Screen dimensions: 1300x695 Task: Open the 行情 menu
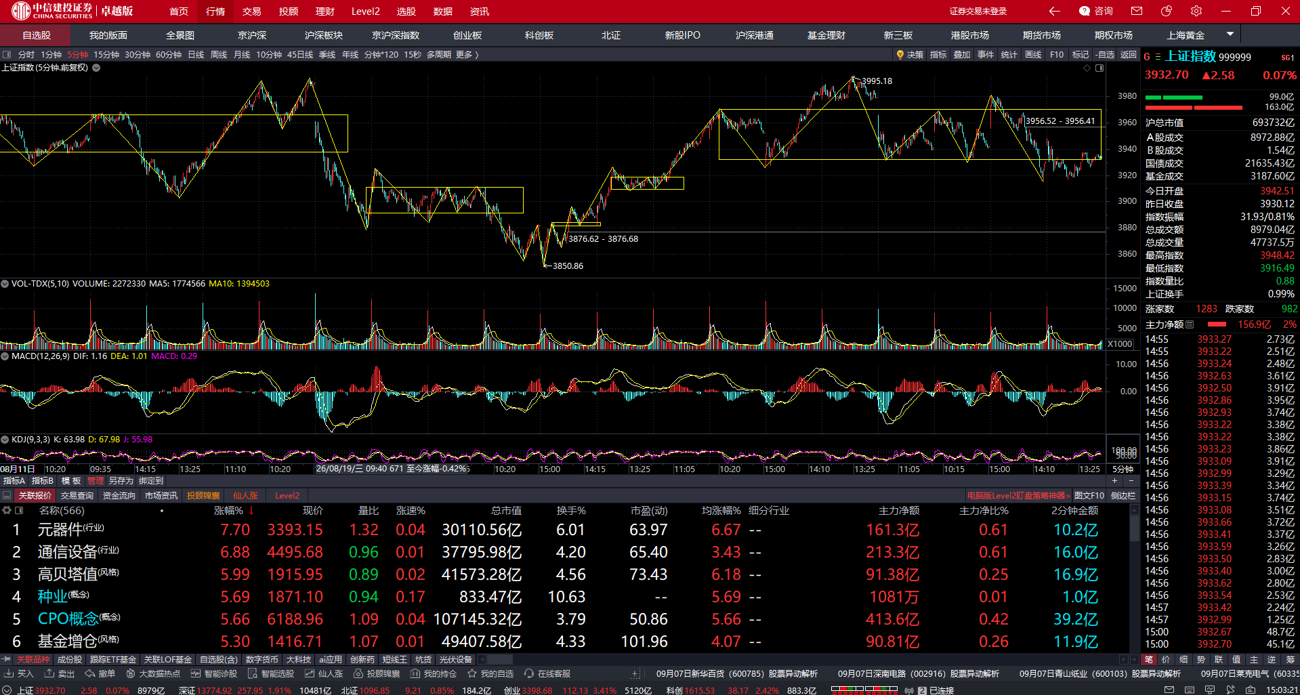click(x=215, y=11)
